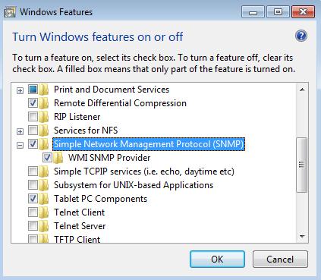Enable the RIP Listener checkbox

[33, 117]
